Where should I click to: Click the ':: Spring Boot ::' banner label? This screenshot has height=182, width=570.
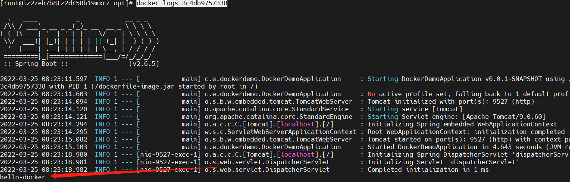pyautogui.click(x=36, y=64)
